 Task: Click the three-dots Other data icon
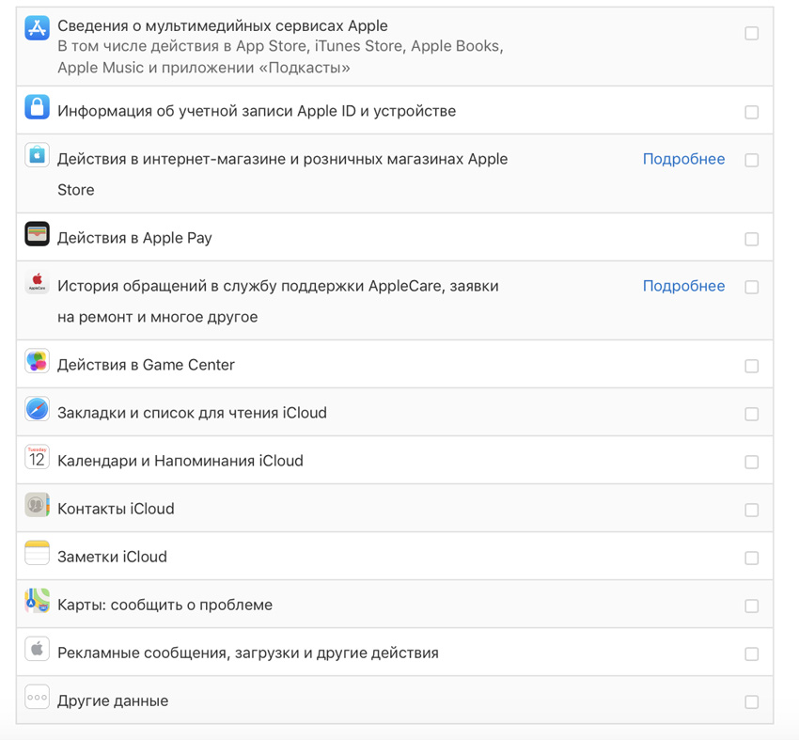coord(38,697)
